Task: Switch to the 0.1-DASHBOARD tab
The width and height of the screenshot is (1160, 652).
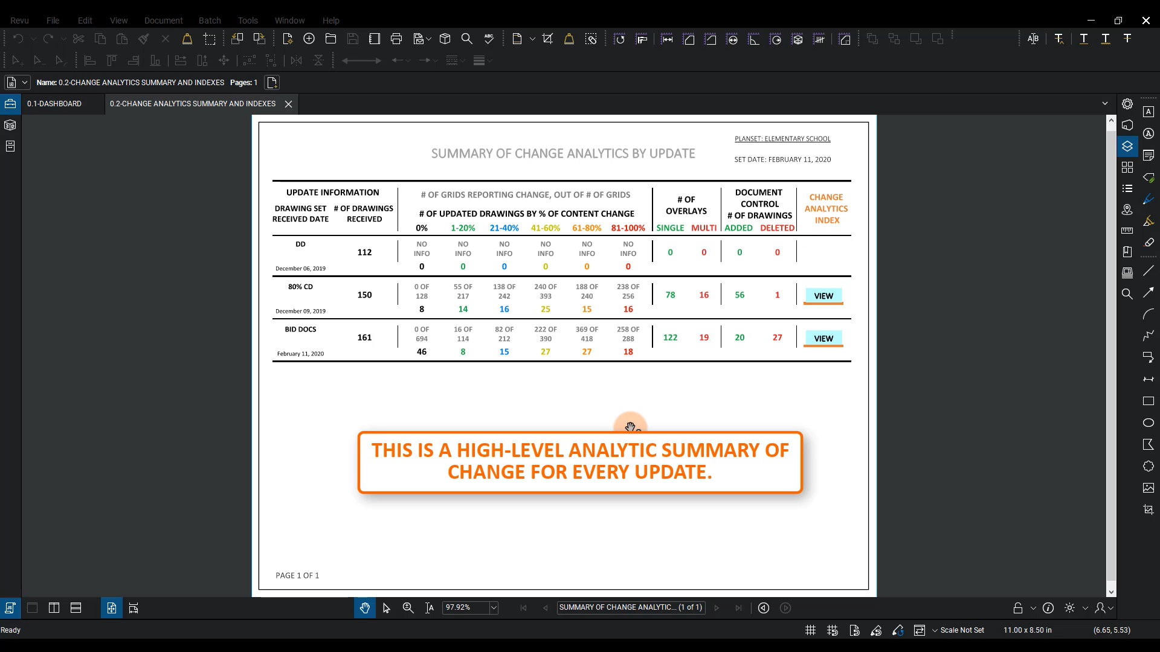Action: (x=54, y=104)
